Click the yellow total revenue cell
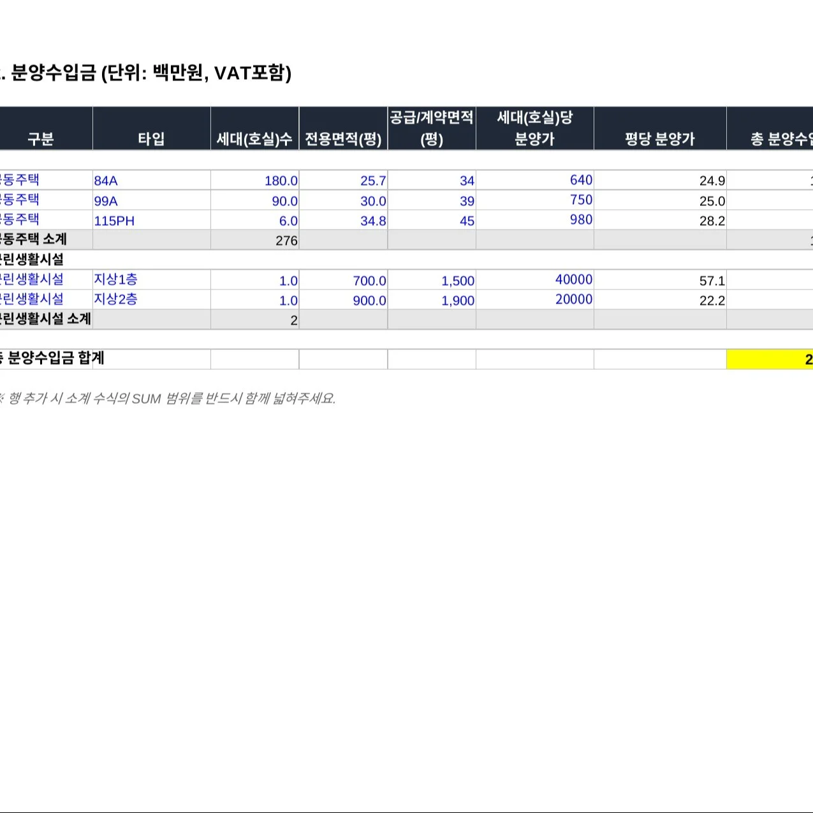Screen dimensions: 813x813 point(770,359)
